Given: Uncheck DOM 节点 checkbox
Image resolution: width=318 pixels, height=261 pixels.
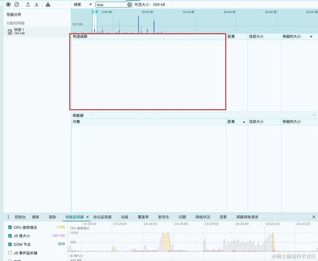Looking at the screenshot, I should pyautogui.click(x=10, y=244).
